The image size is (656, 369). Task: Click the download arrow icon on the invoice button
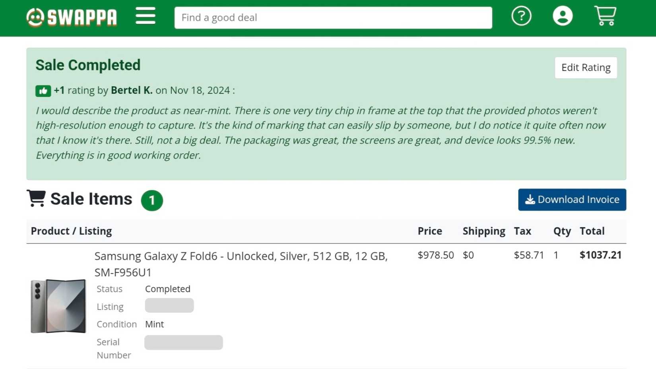click(x=530, y=200)
